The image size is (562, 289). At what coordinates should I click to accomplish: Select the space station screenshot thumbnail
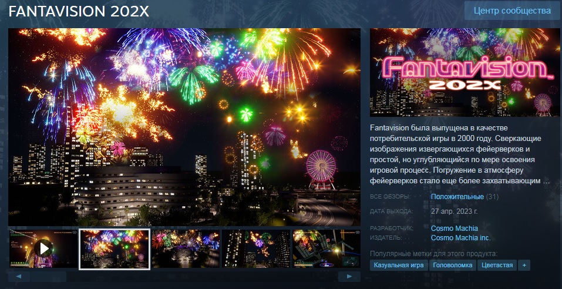[x=327, y=249]
